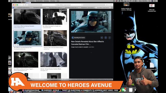Open the Window menu
The width and height of the screenshot is (166, 93).
point(53,1)
